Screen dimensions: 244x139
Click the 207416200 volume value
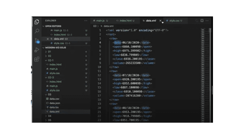pyautogui.click(x=133, y=96)
